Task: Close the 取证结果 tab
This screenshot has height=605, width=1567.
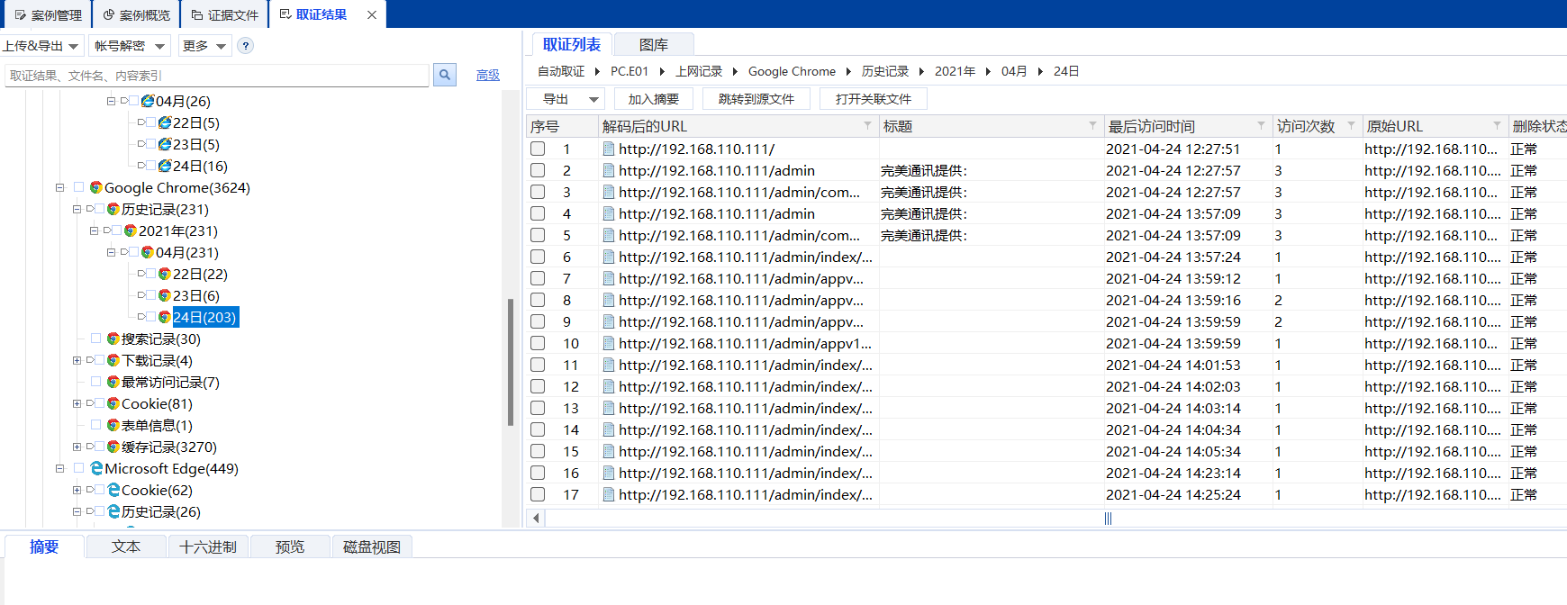Action: click(x=372, y=14)
